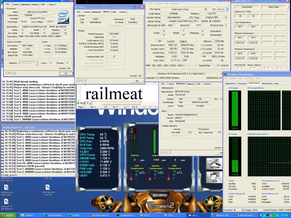Click the 'railmeat' text in Word document

114,94
